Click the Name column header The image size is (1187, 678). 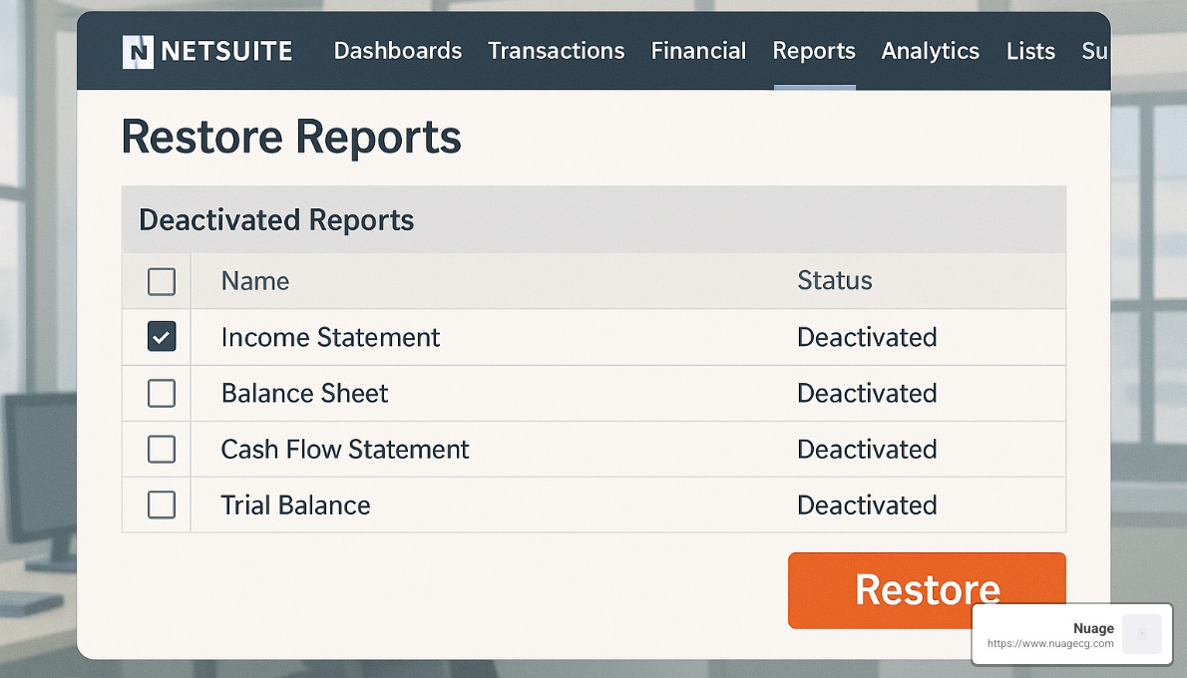coord(255,281)
